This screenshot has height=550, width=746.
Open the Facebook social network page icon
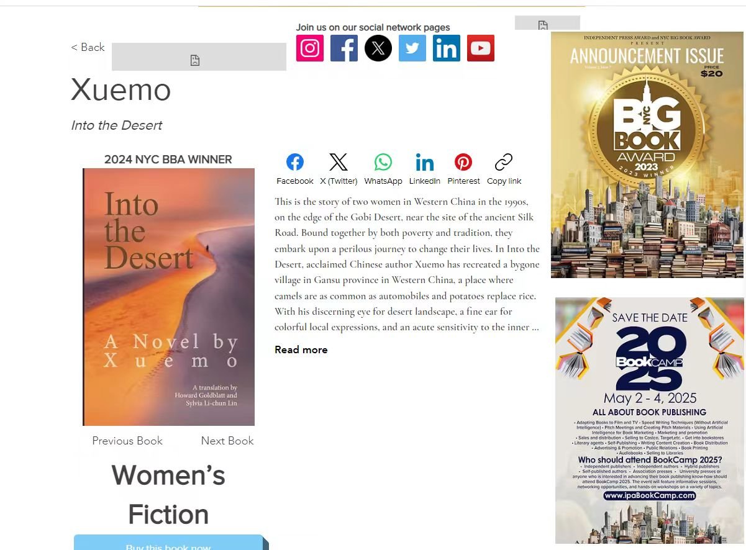(x=343, y=48)
